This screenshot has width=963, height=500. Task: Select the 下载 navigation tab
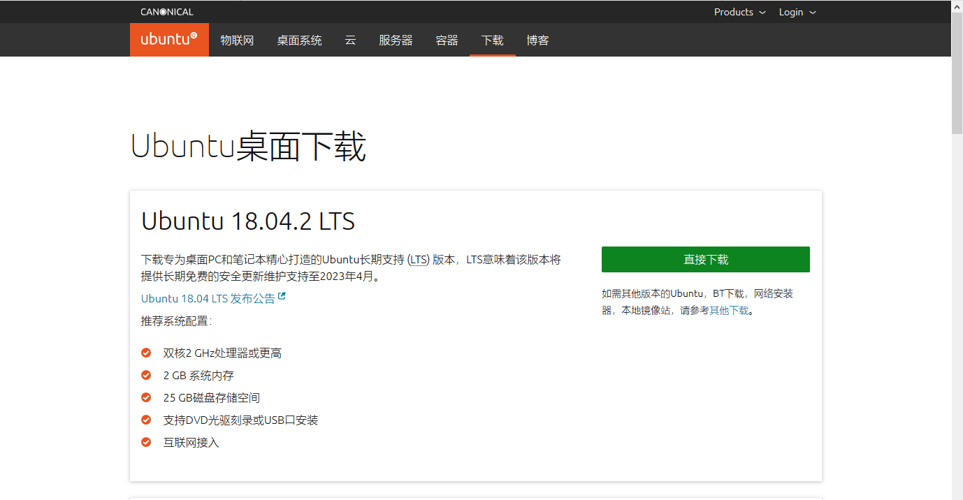492,40
